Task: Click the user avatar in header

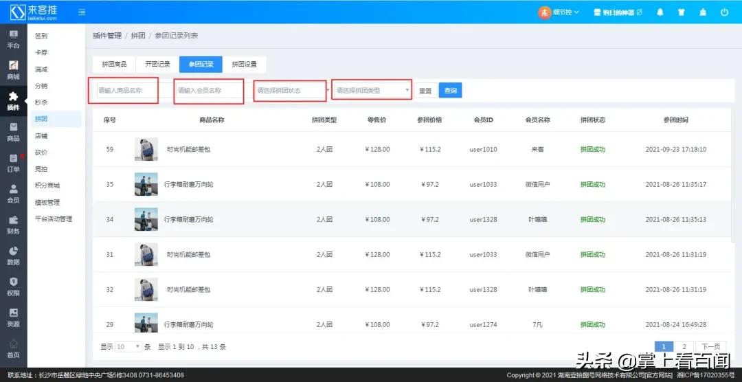Action: pyautogui.click(x=545, y=12)
